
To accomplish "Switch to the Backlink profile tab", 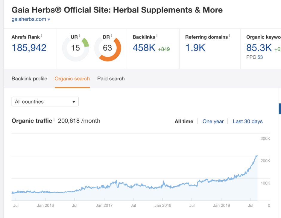I will 29,79.
